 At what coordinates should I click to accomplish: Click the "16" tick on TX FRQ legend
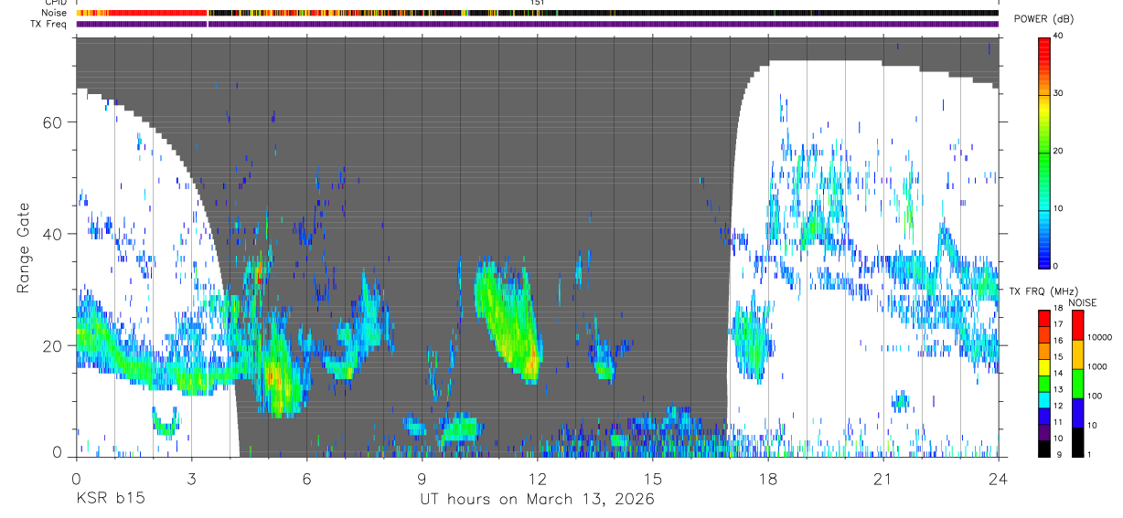coord(1058,341)
